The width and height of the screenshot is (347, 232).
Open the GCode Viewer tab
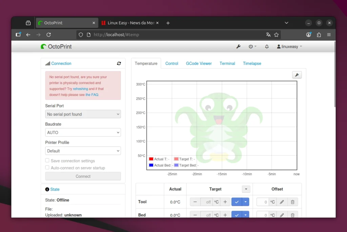pyautogui.click(x=199, y=63)
